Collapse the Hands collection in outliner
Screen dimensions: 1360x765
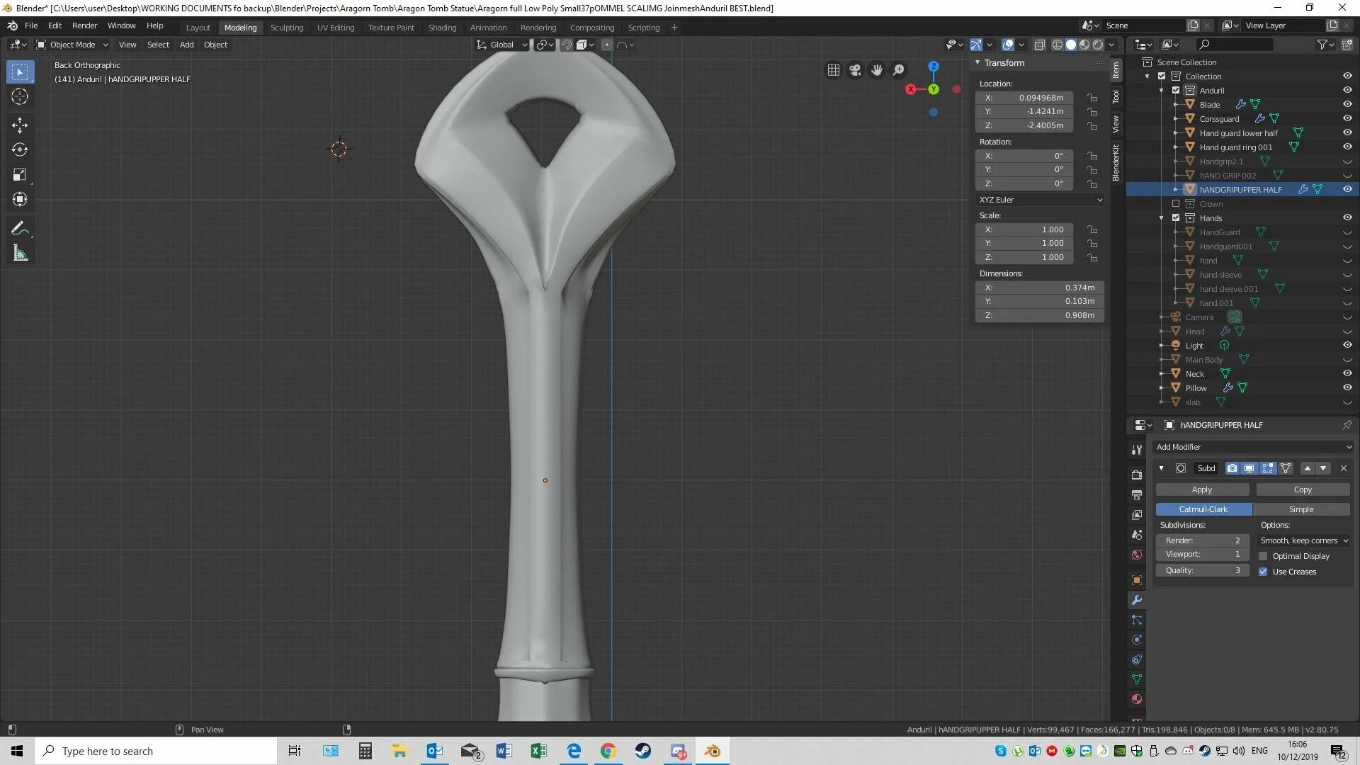tap(1162, 218)
